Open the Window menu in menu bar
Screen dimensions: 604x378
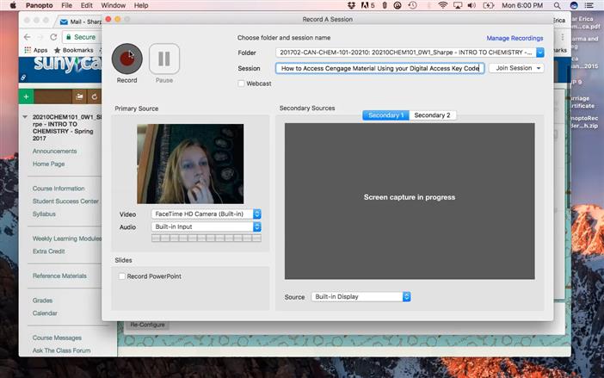click(x=112, y=5)
